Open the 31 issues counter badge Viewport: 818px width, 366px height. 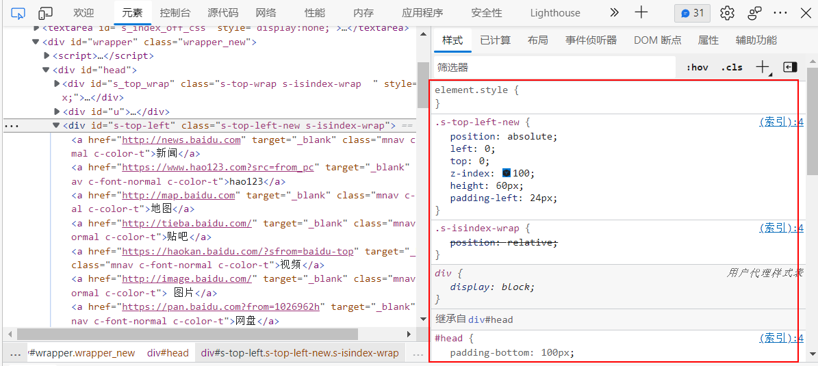(x=692, y=13)
